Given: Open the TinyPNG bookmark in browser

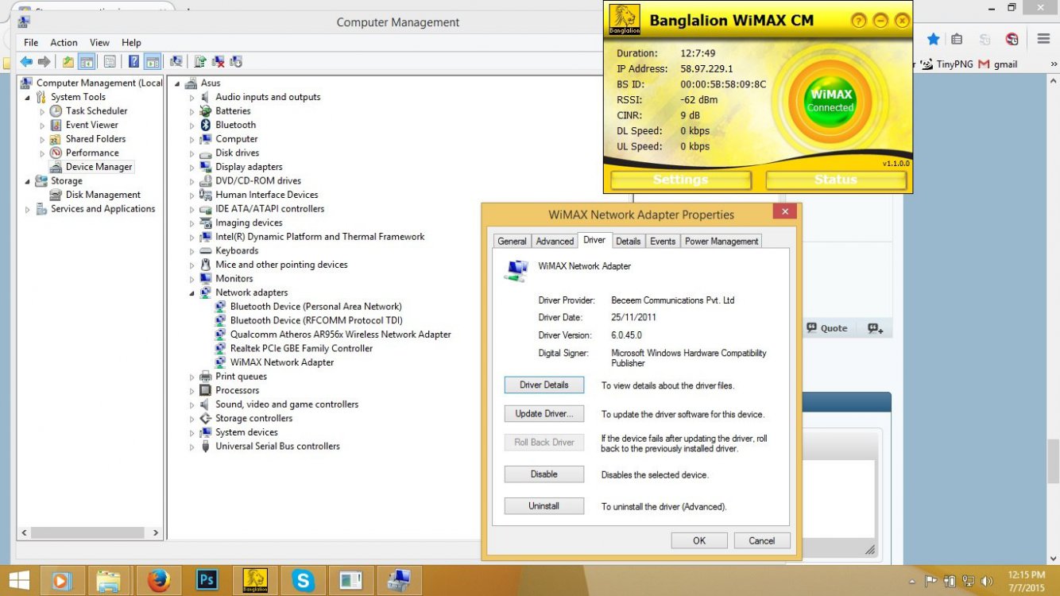Looking at the screenshot, I should coord(947,64).
